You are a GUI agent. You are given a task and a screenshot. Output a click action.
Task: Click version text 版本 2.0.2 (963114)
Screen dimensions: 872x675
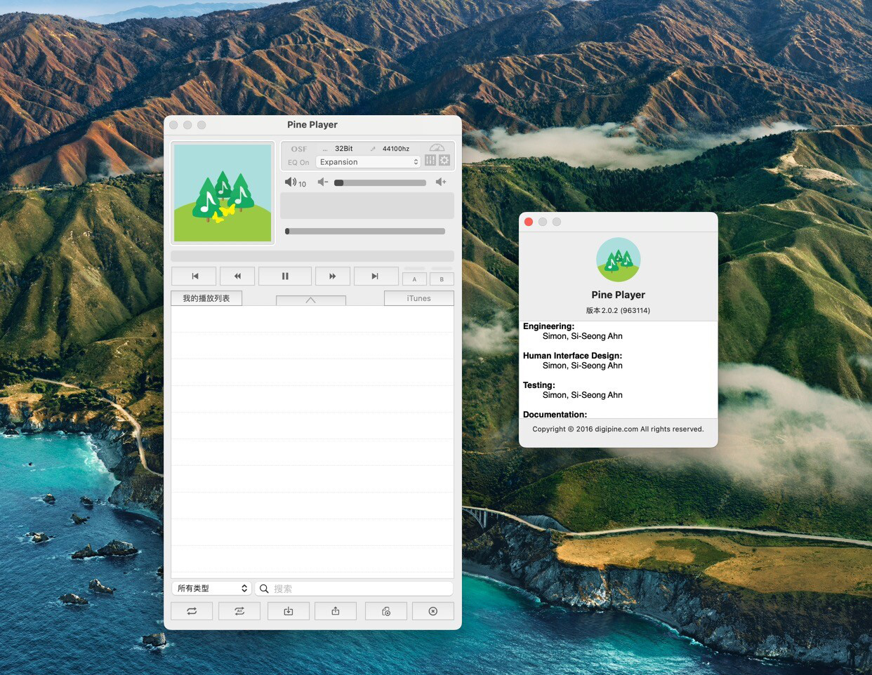click(618, 310)
